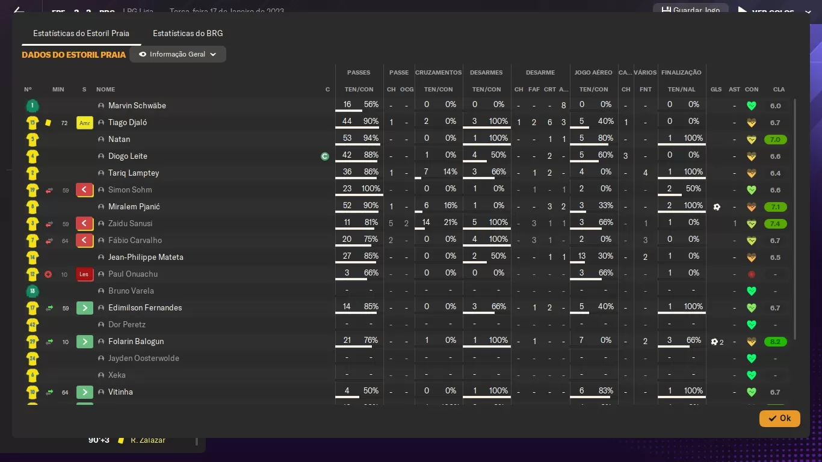
Task: Click Marvin Schwäbe's green heart condition icon
Action: click(751, 106)
